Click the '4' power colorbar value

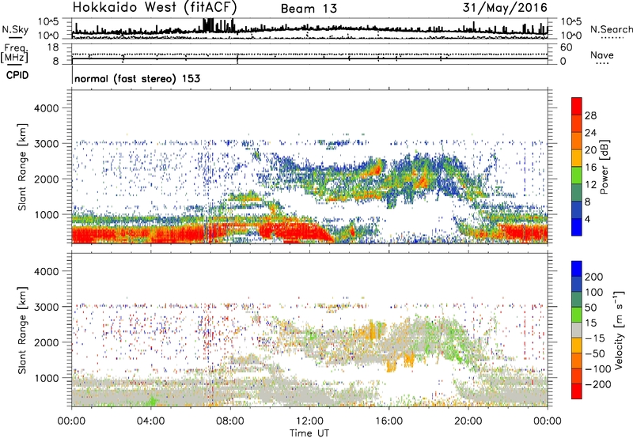(x=587, y=219)
